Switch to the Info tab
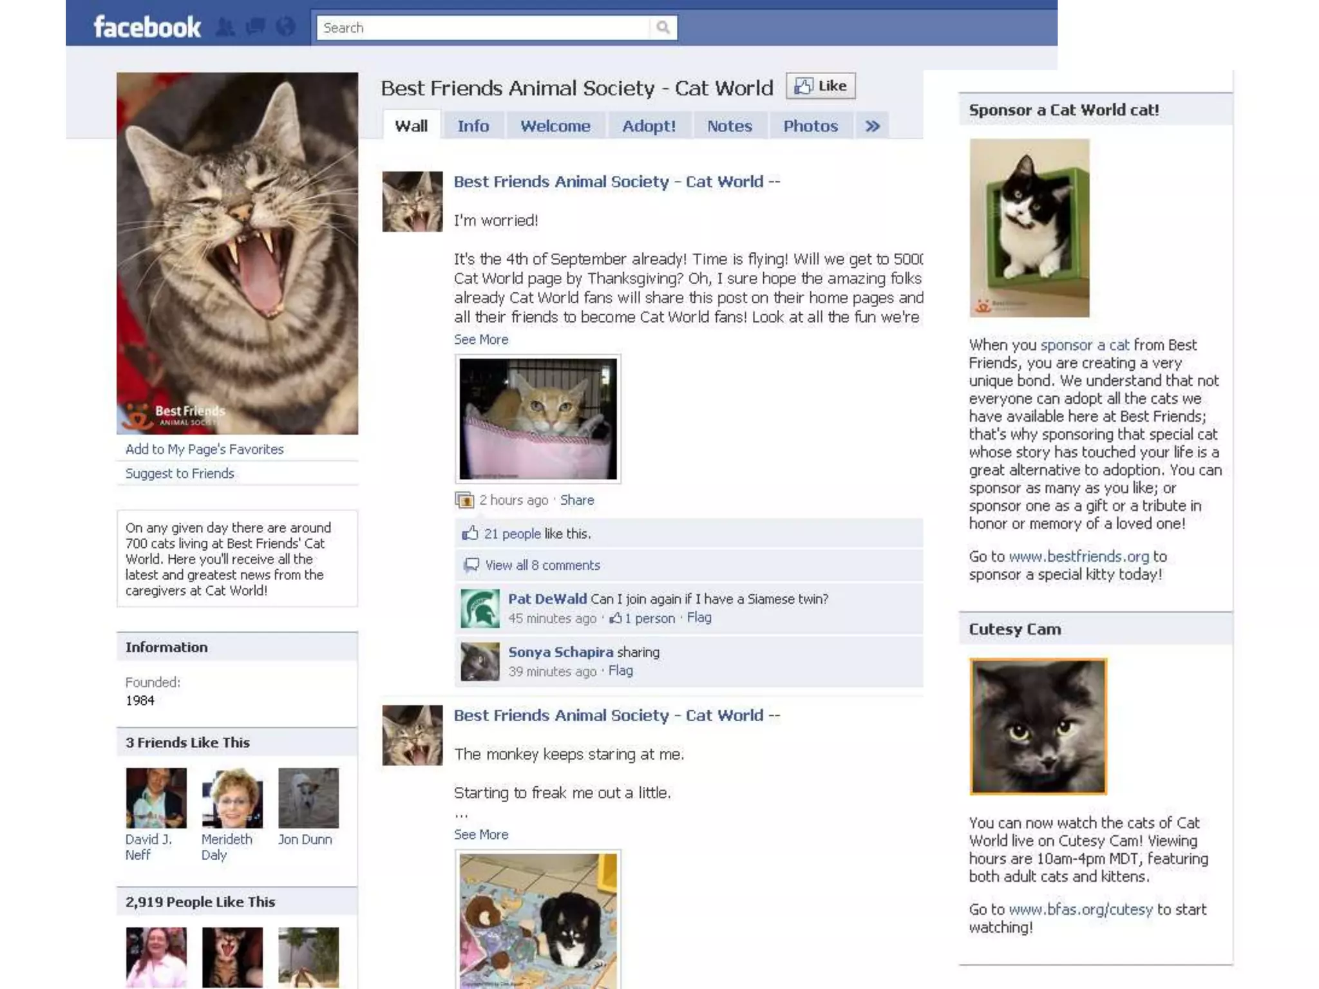Viewport: 1319px width, 989px height. [x=473, y=126]
